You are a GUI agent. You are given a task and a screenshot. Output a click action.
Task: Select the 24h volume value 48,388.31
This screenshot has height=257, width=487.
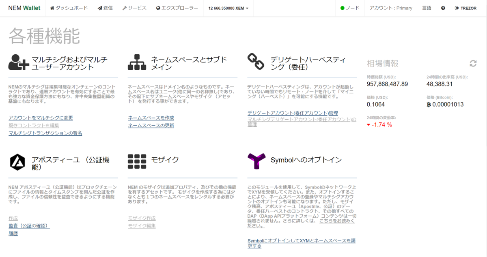[440, 84]
